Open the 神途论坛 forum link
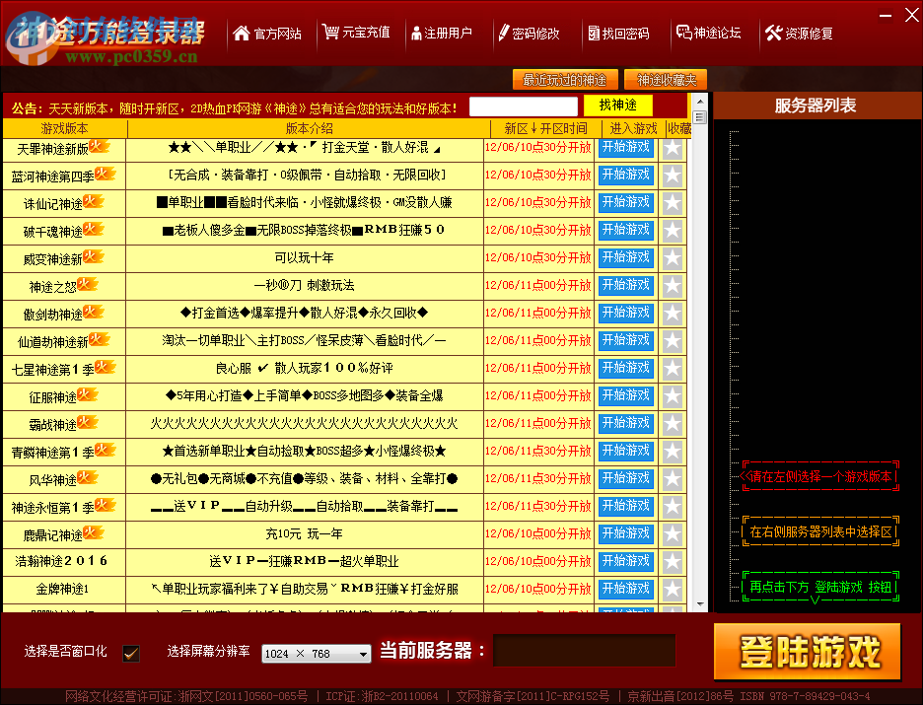Image resolution: width=923 pixels, height=705 pixels. (708, 33)
